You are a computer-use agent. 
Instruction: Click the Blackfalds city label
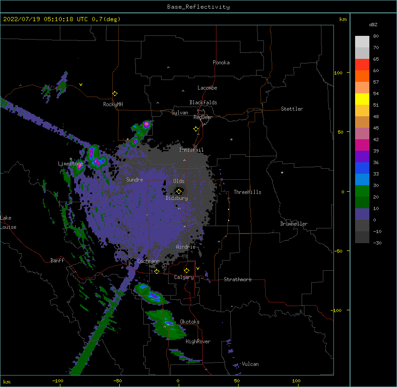[203, 102]
